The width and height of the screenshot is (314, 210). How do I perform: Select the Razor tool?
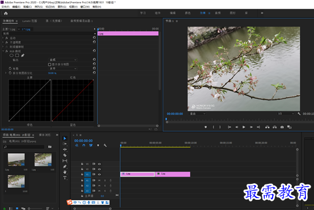65,155
